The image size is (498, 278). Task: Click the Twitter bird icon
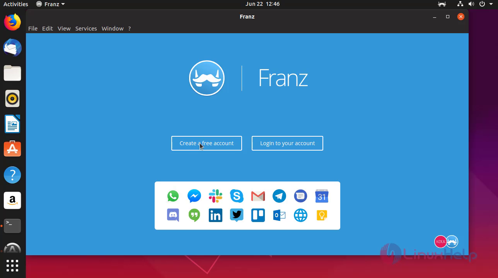(x=237, y=215)
